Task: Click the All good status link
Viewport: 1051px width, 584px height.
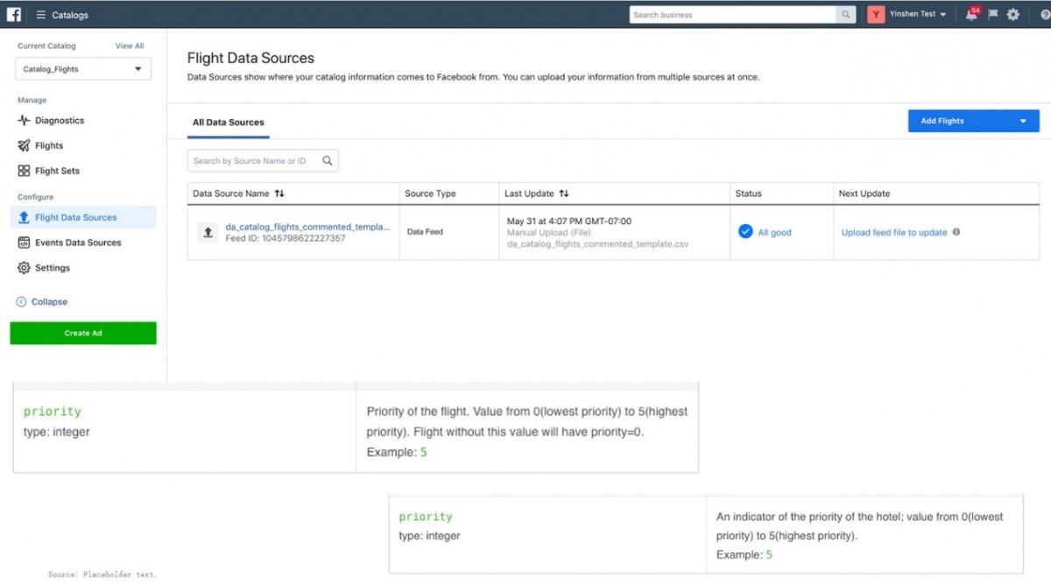Action: point(774,233)
